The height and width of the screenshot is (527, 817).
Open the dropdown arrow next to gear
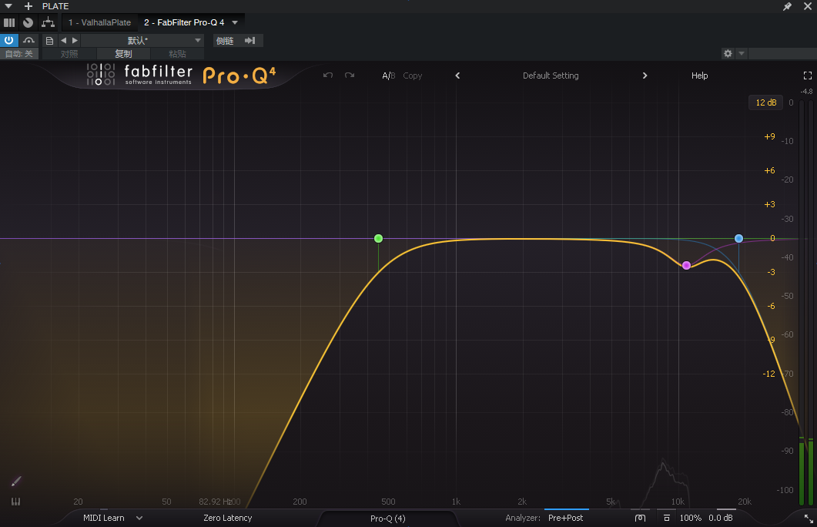pyautogui.click(x=742, y=53)
